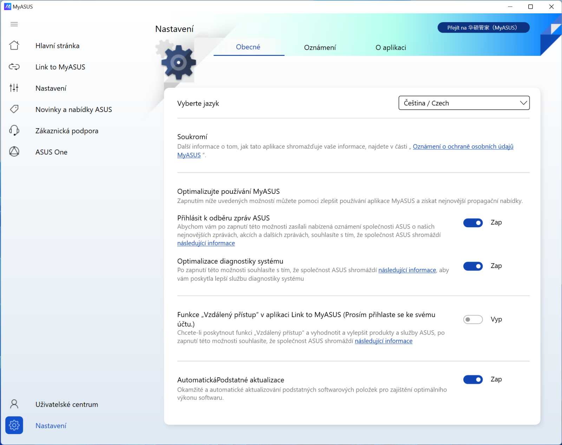Click the headset icon for Zákaznická podpora
This screenshot has height=445, width=562.
click(14, 130)
